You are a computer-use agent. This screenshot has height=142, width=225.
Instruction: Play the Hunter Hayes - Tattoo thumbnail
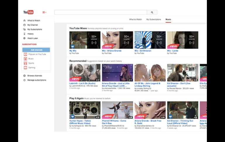pos(85,110)
